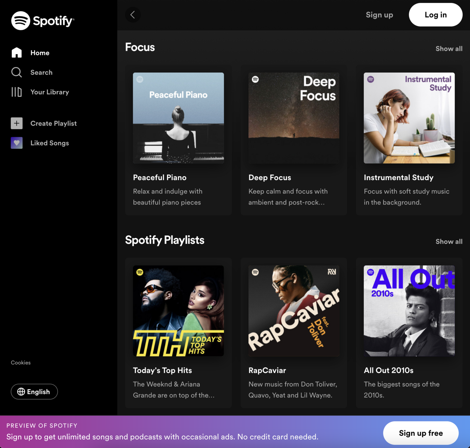Open Deep Focus cover art
This screenshot has width=470, height=448.
(x=294, y=118)
